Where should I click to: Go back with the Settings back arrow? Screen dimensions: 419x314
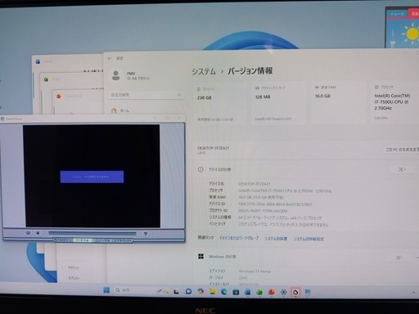[110, 58]
